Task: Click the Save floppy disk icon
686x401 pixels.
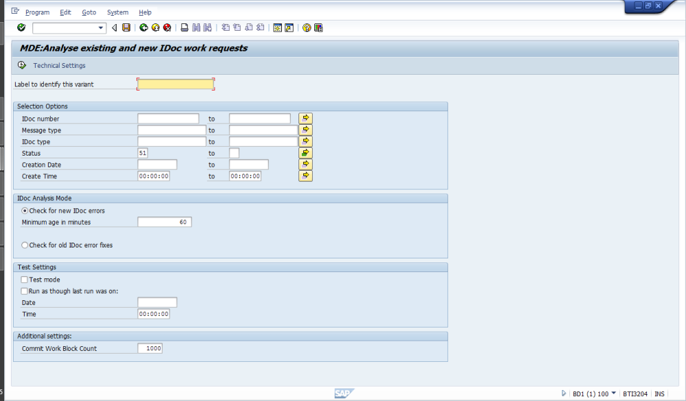Action: (126, 27)
